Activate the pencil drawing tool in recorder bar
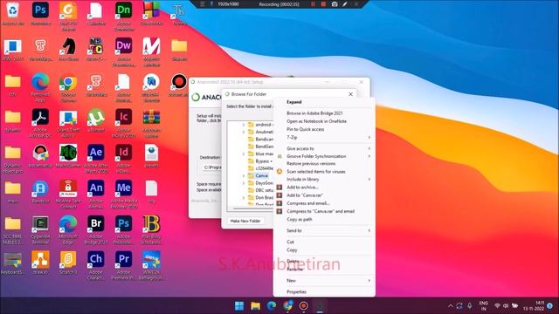Screen dimensions: 559x314 (x=345, y=4)
